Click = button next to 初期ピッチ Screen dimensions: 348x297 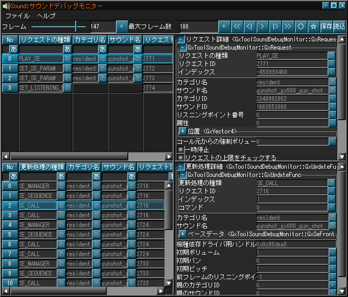pos(333,269)
